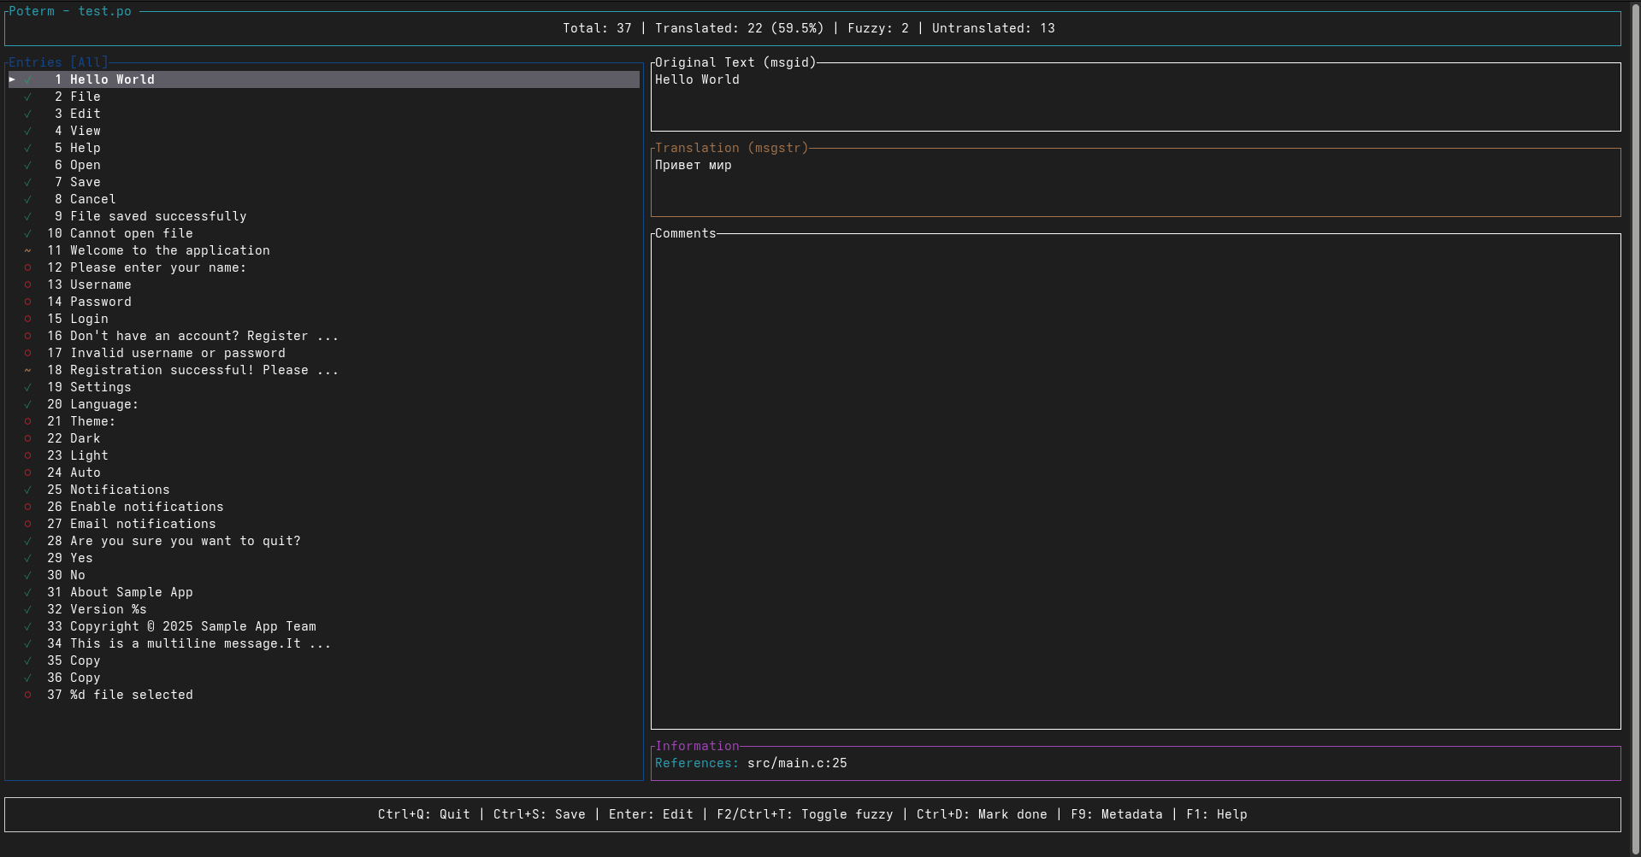This screenshot has height=857, width=1641.
Task: Select entry 21 Theme:
Action: pos(324,421)
